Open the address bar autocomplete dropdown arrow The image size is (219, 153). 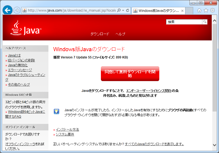click(x=123, y=11)
